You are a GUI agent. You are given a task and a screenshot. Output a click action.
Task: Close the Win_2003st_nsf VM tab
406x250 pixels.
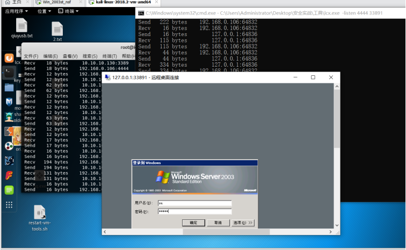click(81, 2)
